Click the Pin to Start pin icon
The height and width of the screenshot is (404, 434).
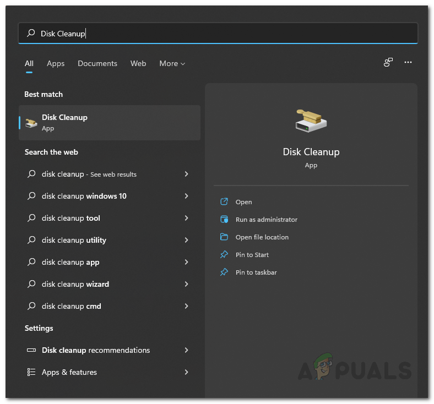tap(224, 254)
